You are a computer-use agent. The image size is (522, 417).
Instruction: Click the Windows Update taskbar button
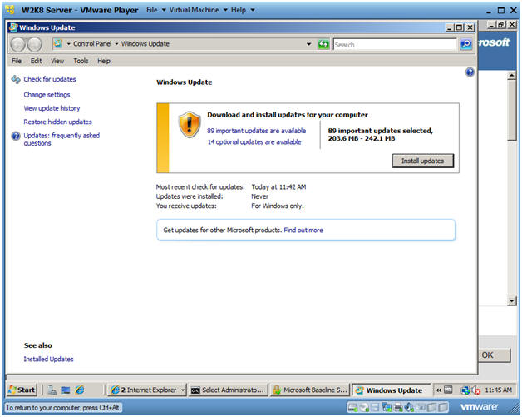[391, 390]
